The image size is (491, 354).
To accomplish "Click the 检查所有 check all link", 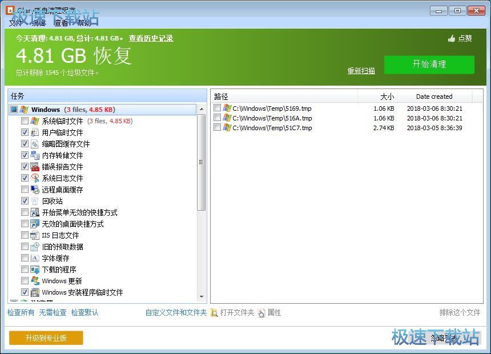I will click(x=21, y=312).
